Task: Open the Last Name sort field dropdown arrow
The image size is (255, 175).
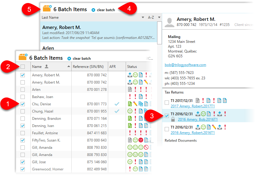Action: pyautogui.click(x=143, y=17)
